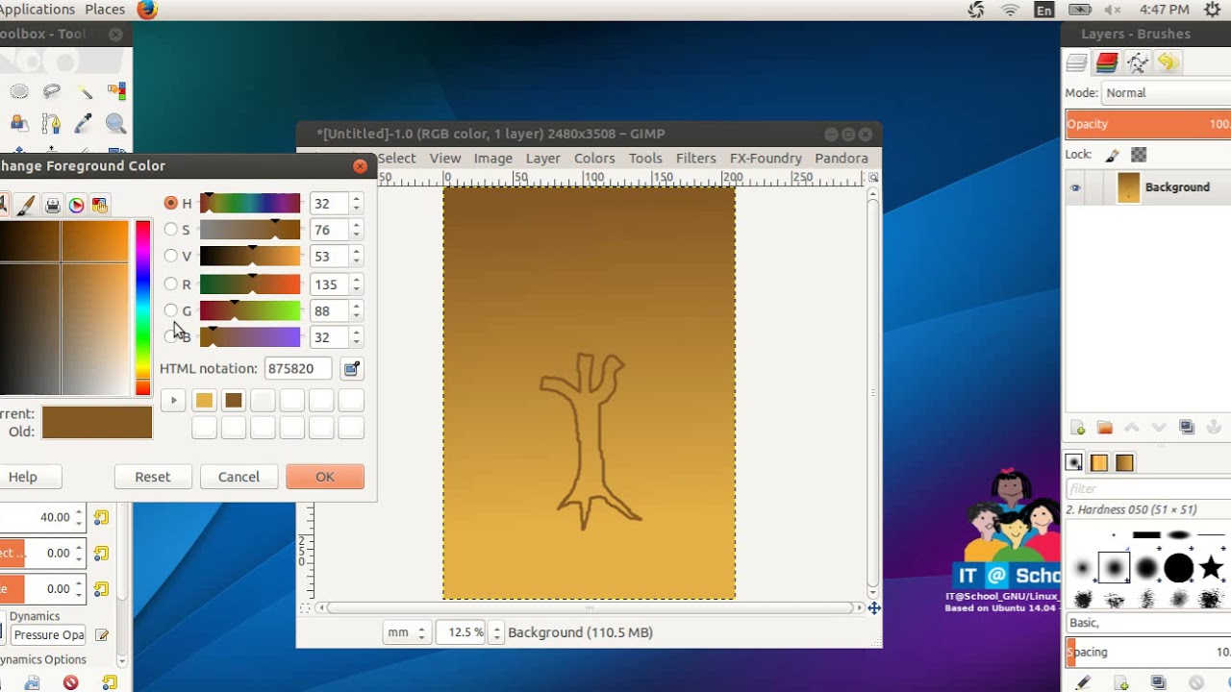
Task: Switch color selector to CMYK printer tab
Action: (x=53, y=205)
